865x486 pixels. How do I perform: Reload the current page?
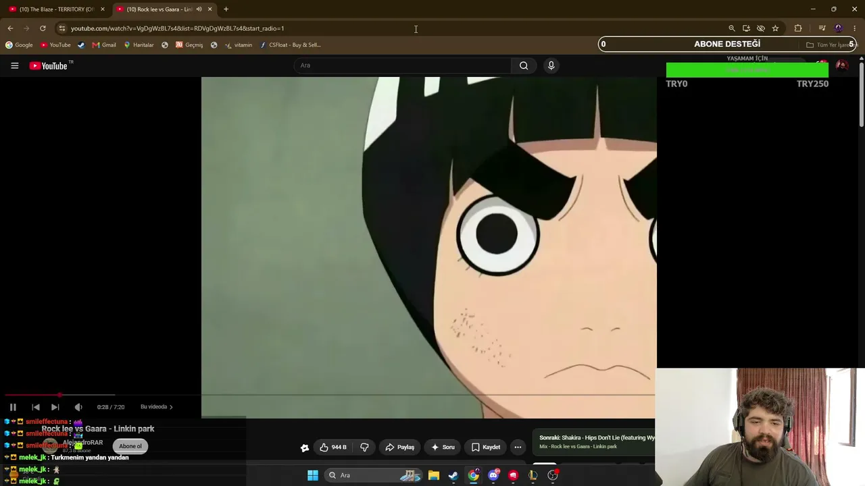43,28
